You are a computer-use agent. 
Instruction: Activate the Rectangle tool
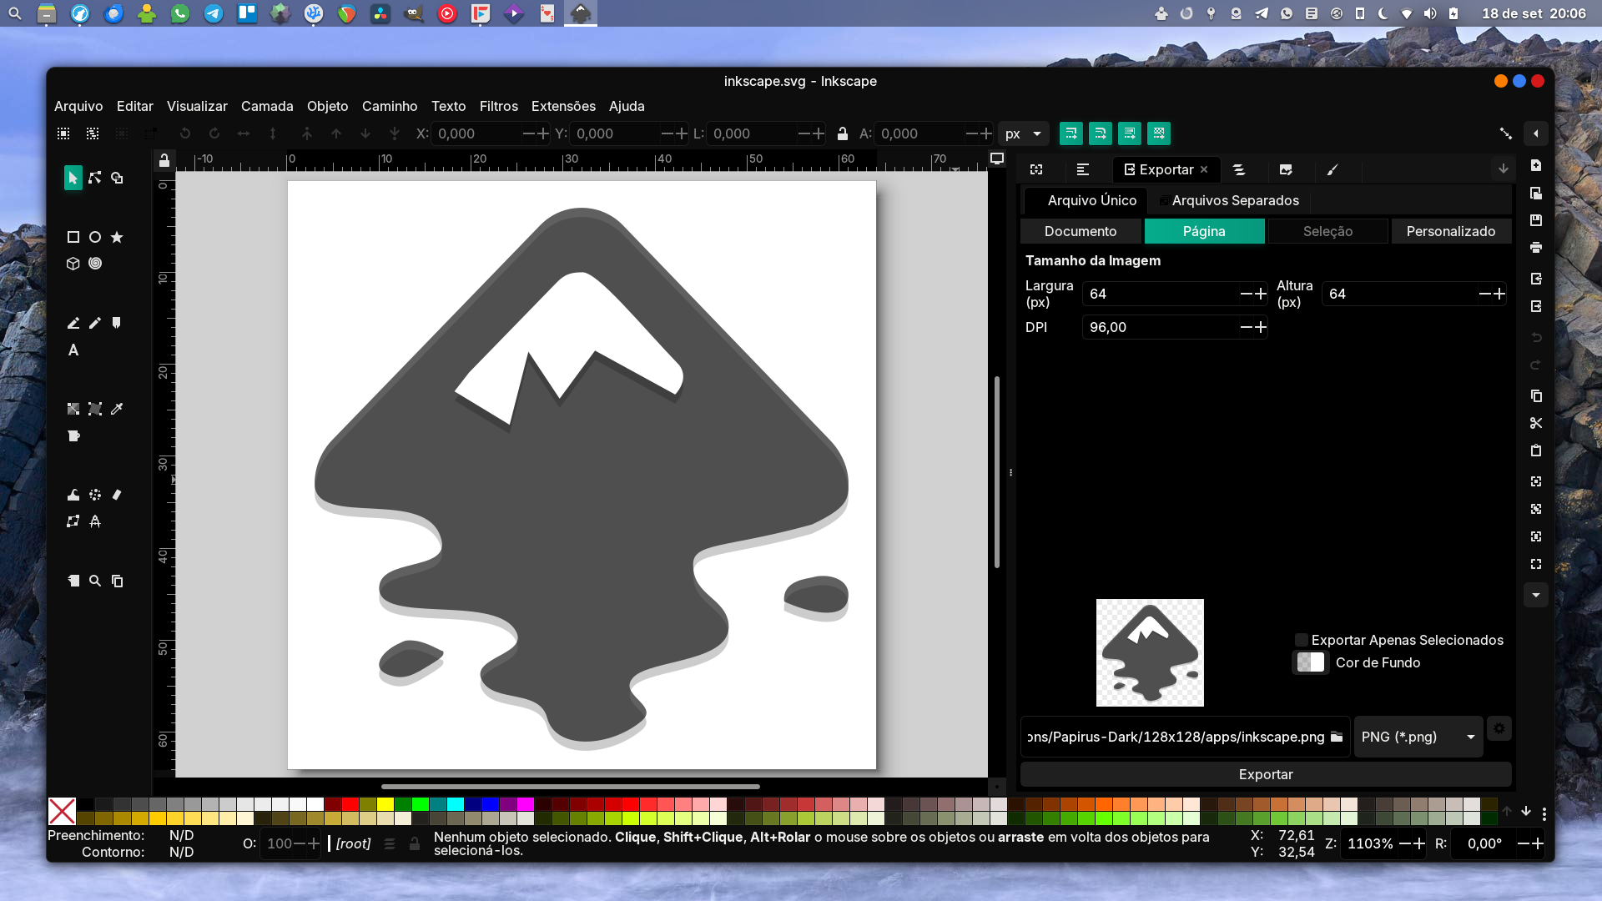73,237
